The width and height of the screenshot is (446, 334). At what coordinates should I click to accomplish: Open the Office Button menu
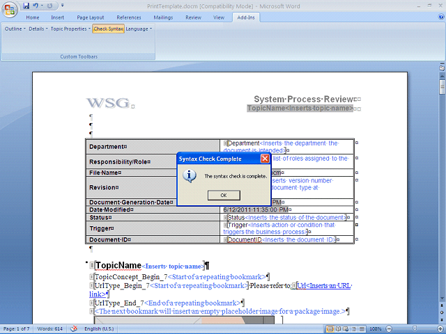(x=9, y=10)
